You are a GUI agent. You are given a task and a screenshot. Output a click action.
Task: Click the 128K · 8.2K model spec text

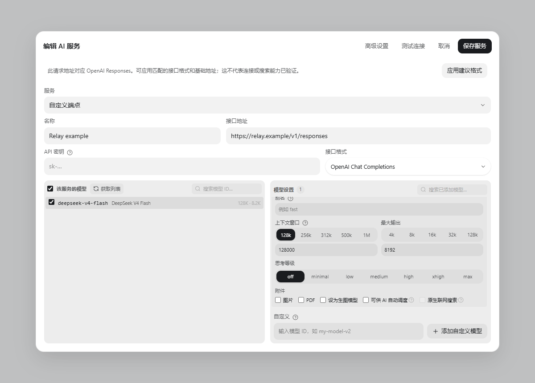(x=249, y=203)
